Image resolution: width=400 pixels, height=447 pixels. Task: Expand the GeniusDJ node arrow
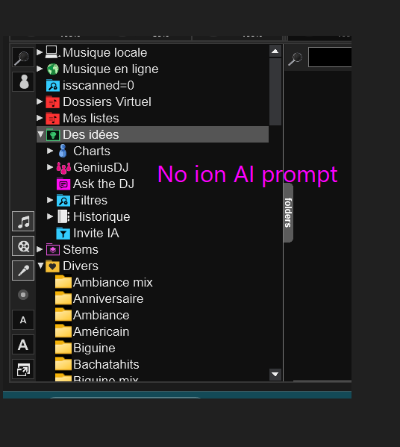(x=50, y=167)
